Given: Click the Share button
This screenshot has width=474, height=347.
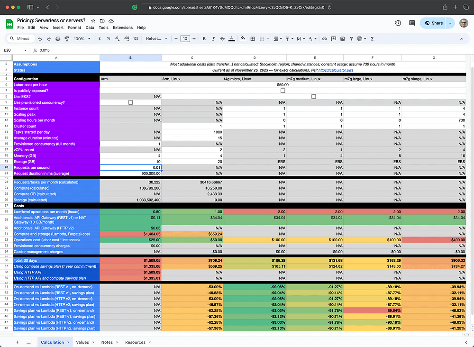Looking at the screenshot, I should [434, 23].
